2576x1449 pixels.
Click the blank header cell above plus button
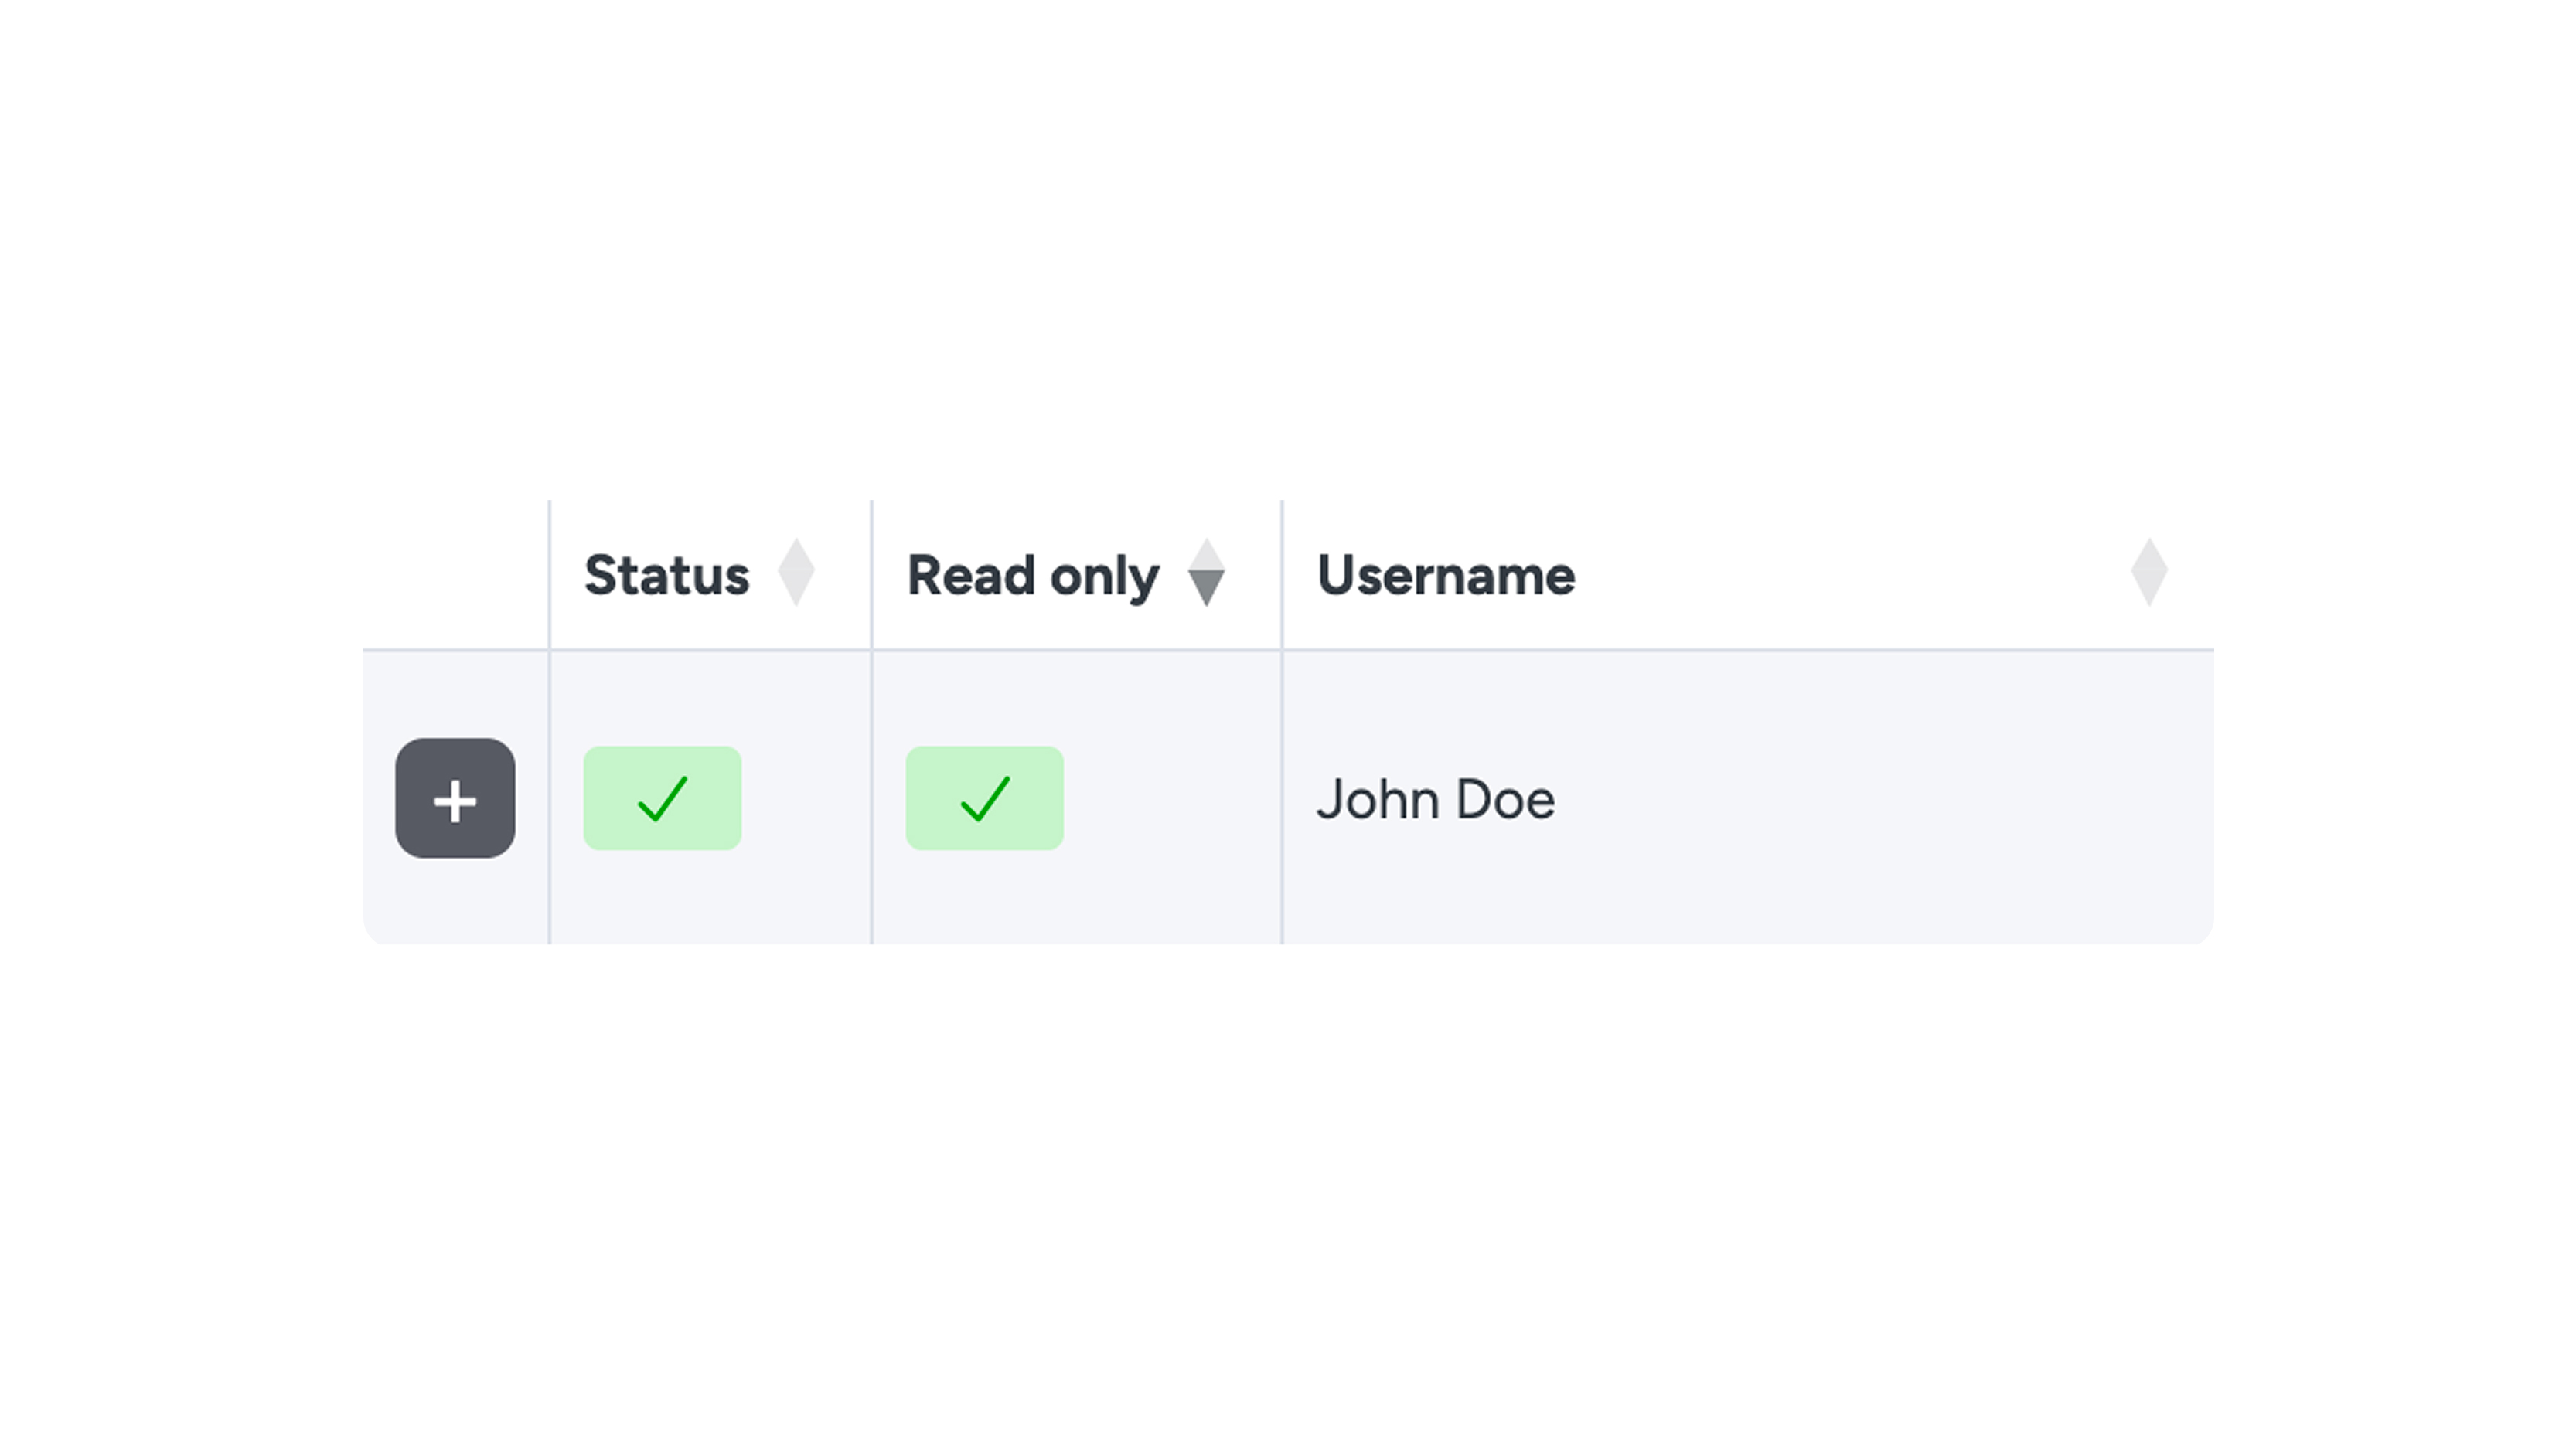click(x=456, y=575)
